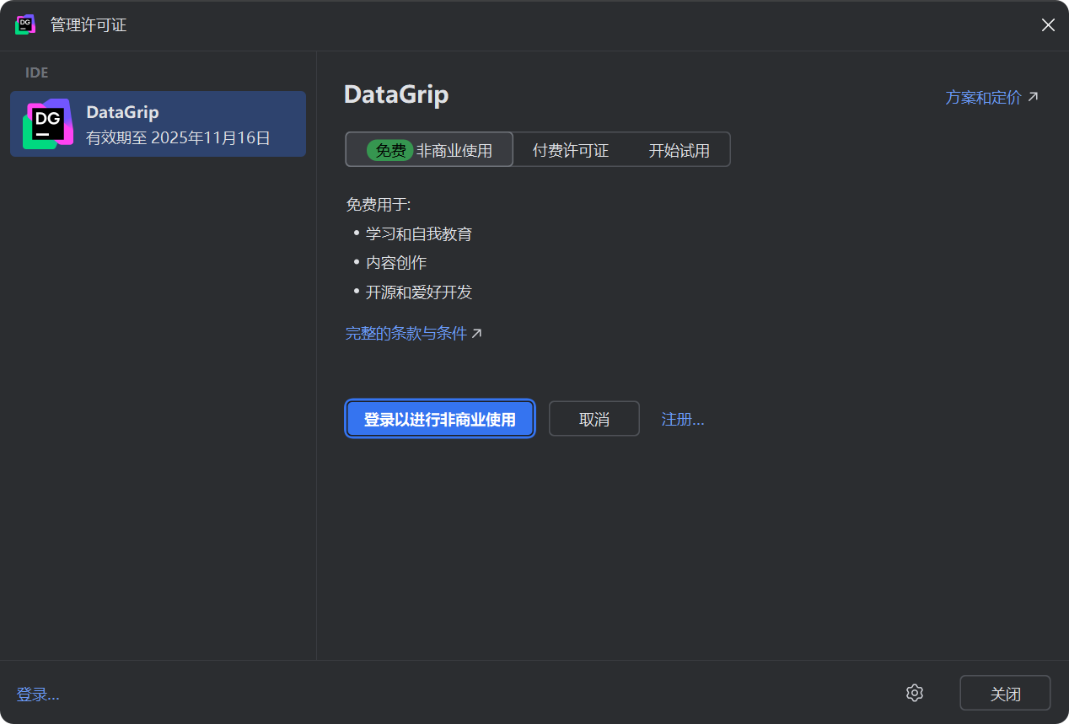The width and height of the screenshot is (1069, 724).
Task: Open the settings gear at the bottom
Action: (915, 693)
